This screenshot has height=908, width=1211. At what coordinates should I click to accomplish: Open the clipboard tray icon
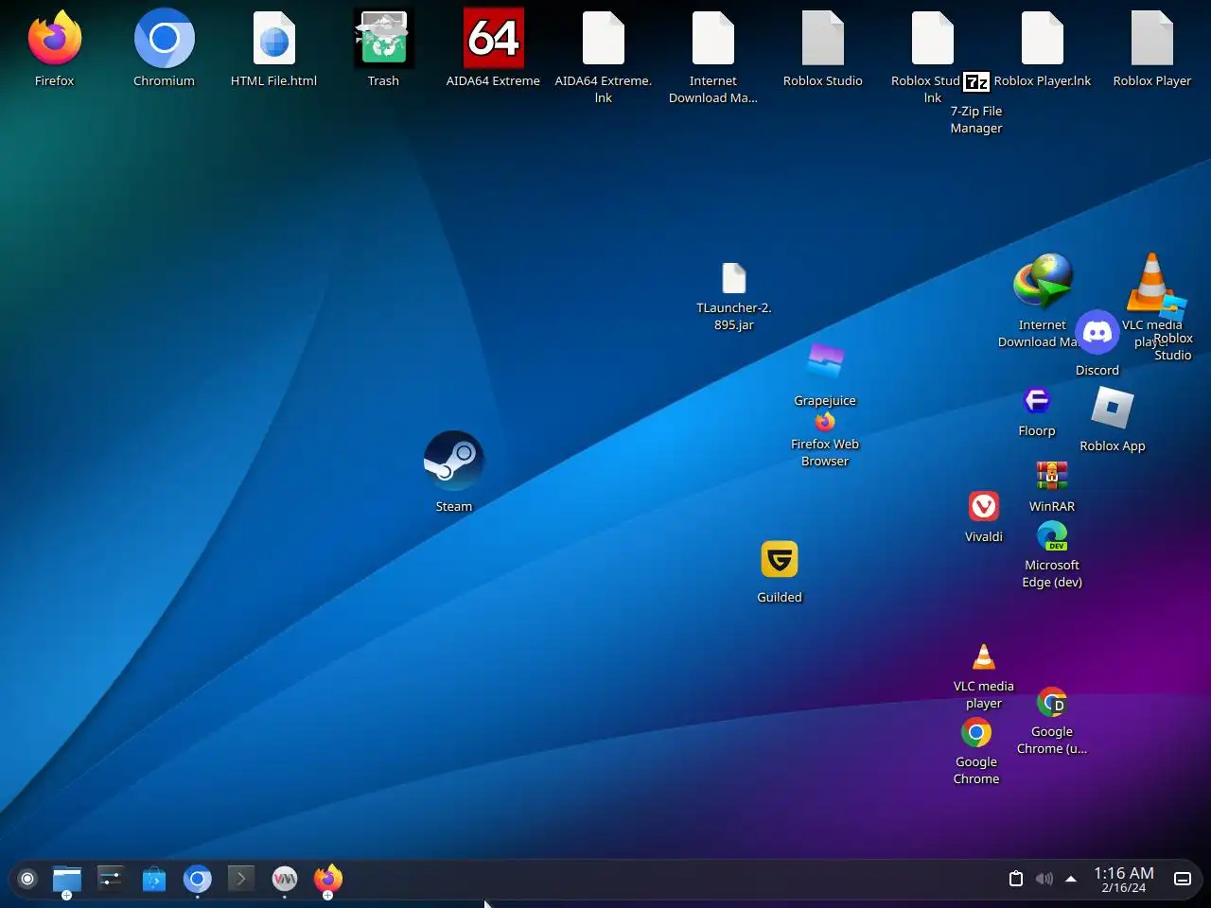[1016, 879]
